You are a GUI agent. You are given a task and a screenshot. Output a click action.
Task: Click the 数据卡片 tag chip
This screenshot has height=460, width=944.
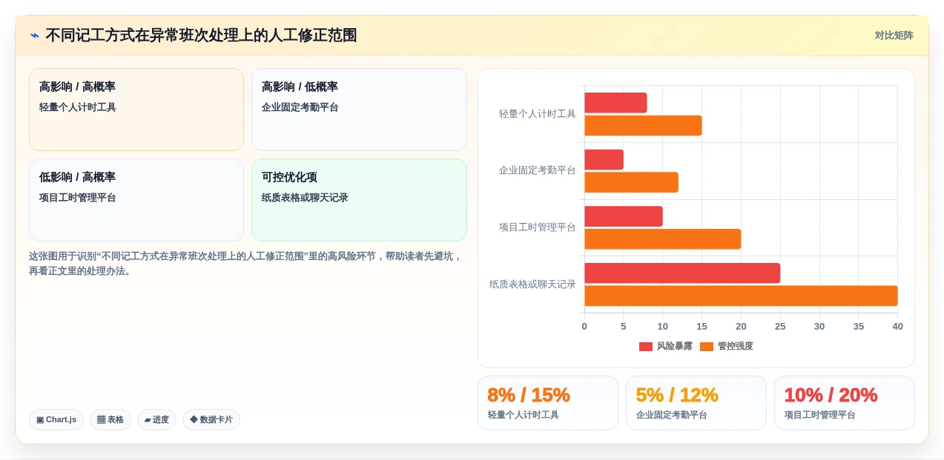pos(211,420)
